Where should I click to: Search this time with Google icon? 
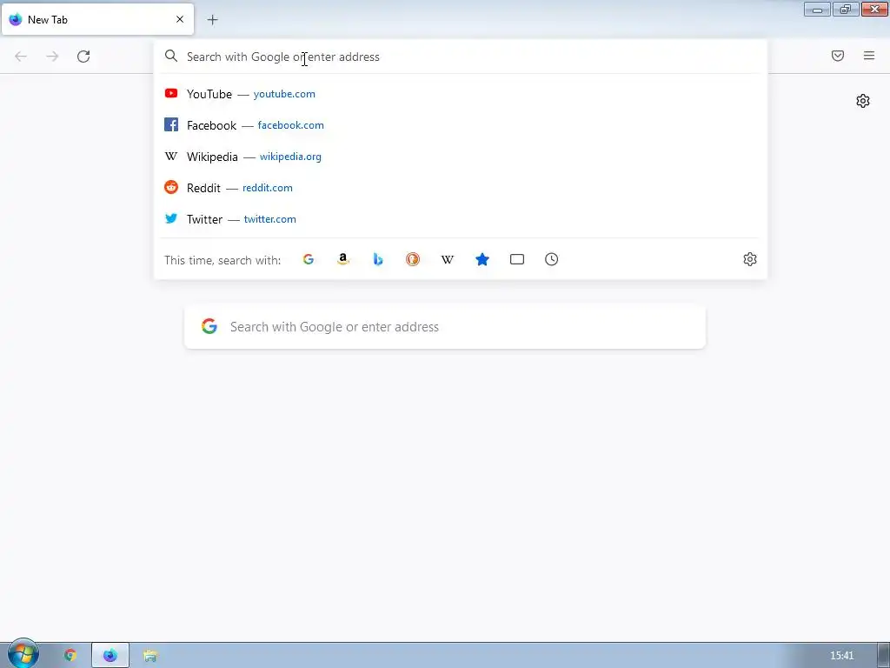pos(309,259)
